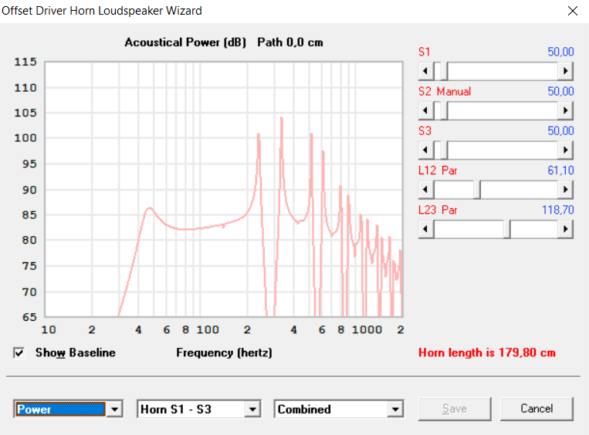Click the left arrow of S1 slider

[x=426, y=71]
